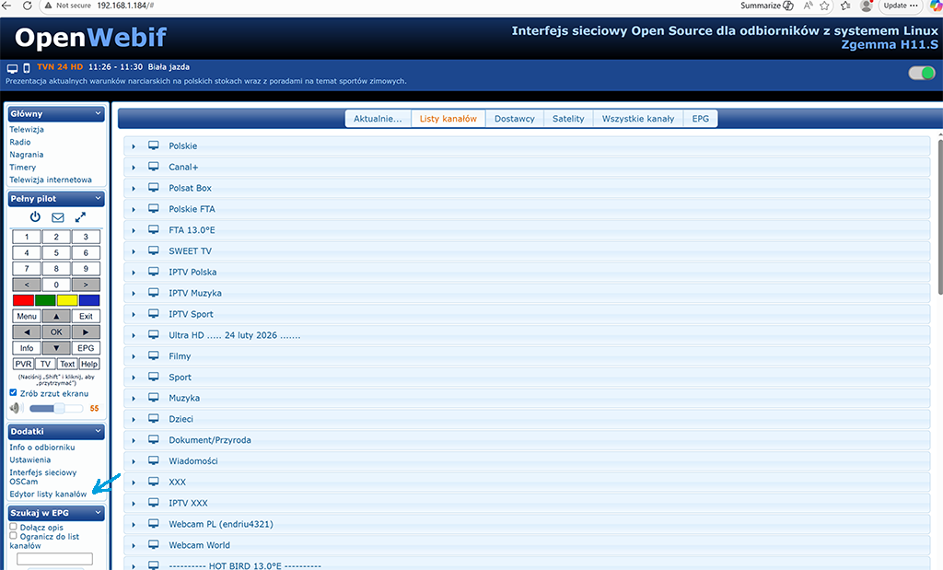The width and height of the screenshot is (943, 570).
Task: Collapse the Pełny pilot panel
Action: pos(98,198)
